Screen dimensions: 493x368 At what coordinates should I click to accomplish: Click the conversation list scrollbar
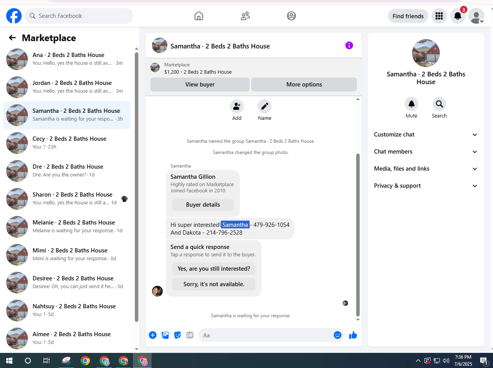point(136,186)
